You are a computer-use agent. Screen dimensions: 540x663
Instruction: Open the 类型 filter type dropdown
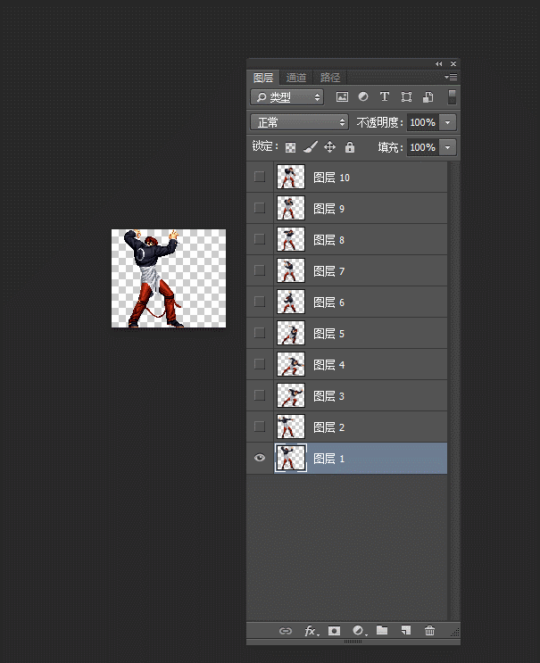(x=287, y=97)
